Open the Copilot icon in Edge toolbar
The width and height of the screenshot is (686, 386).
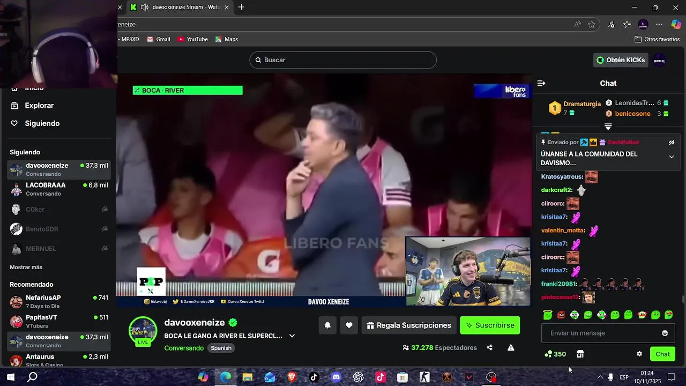[676, 24]
